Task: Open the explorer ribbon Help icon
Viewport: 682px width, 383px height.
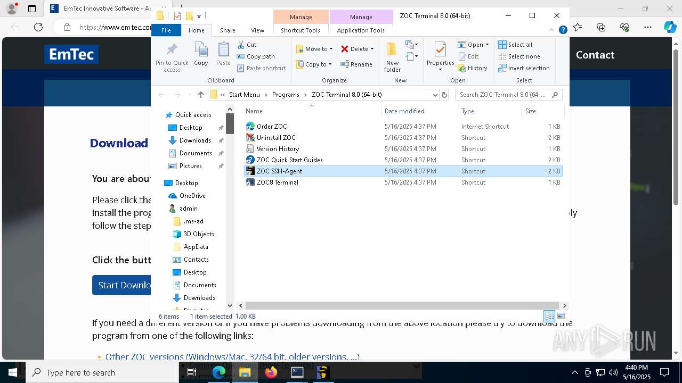Action: (563, 30)
